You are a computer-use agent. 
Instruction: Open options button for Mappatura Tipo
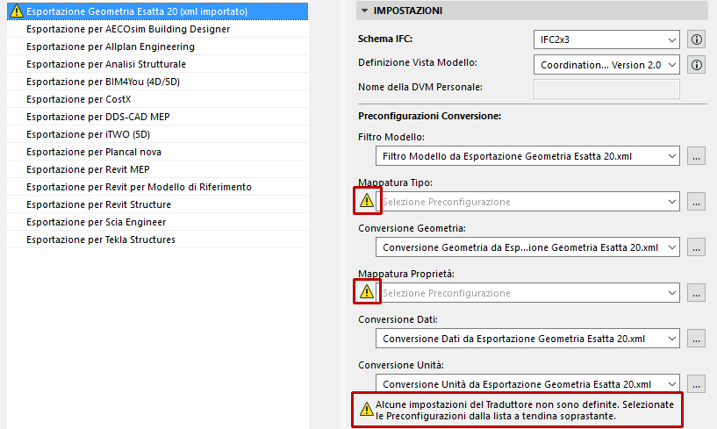click(697, 202)
